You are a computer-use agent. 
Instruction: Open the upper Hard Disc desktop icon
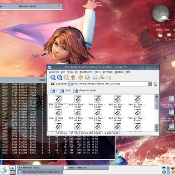171,99
